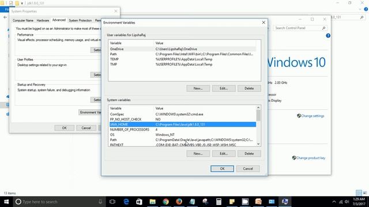Select the OneDrive user variable row
The height and width of the screenshot is (207, 369).
(183, 49)
